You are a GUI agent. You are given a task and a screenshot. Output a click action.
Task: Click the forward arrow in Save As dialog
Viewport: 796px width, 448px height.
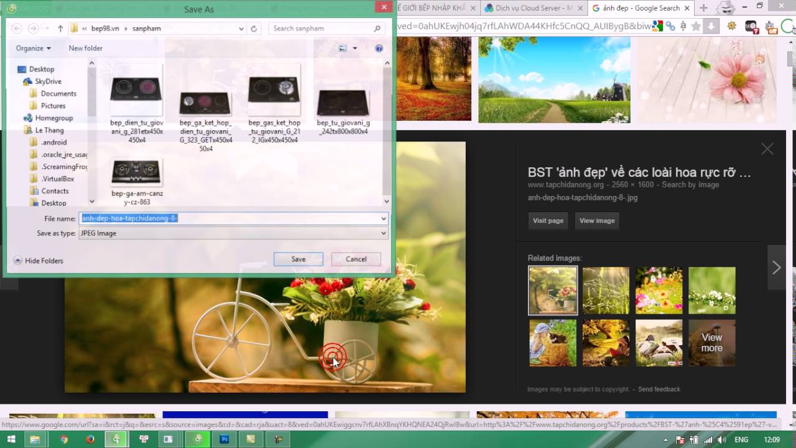33,29
